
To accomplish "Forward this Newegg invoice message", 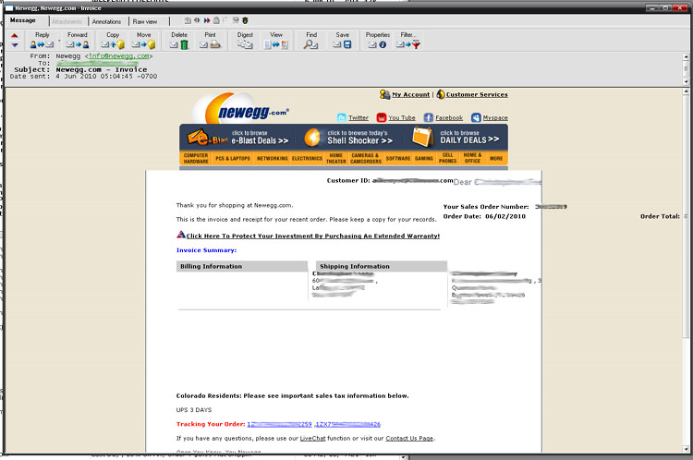I will 78,40.
